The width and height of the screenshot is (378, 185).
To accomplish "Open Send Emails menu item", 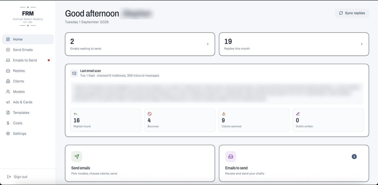I will pyautogui.click(x=28, y=50).
